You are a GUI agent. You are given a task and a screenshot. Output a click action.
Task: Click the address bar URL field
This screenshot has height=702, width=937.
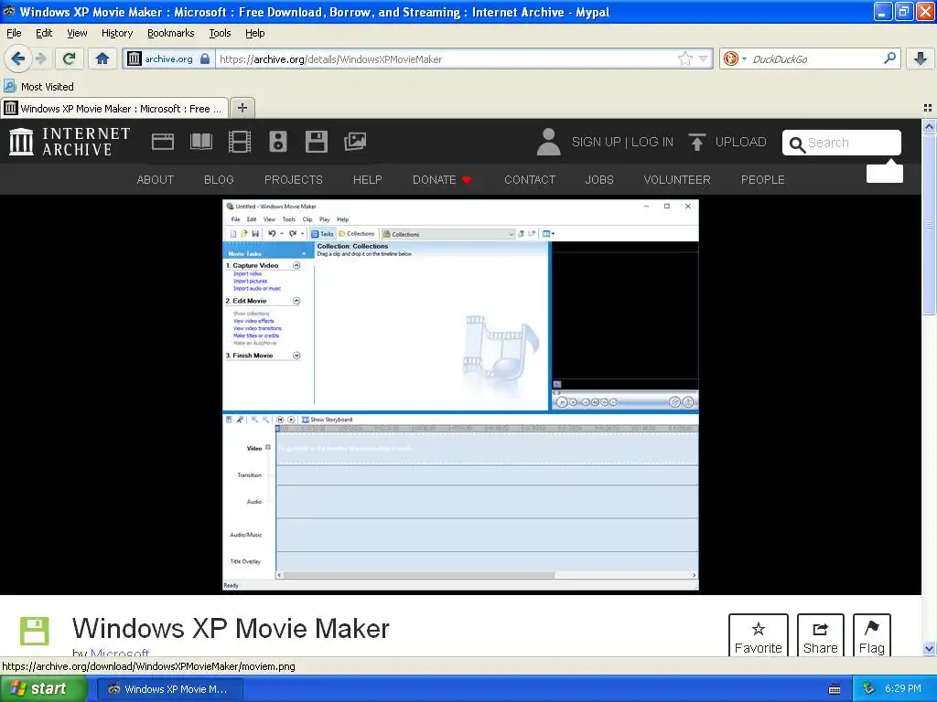446,58
